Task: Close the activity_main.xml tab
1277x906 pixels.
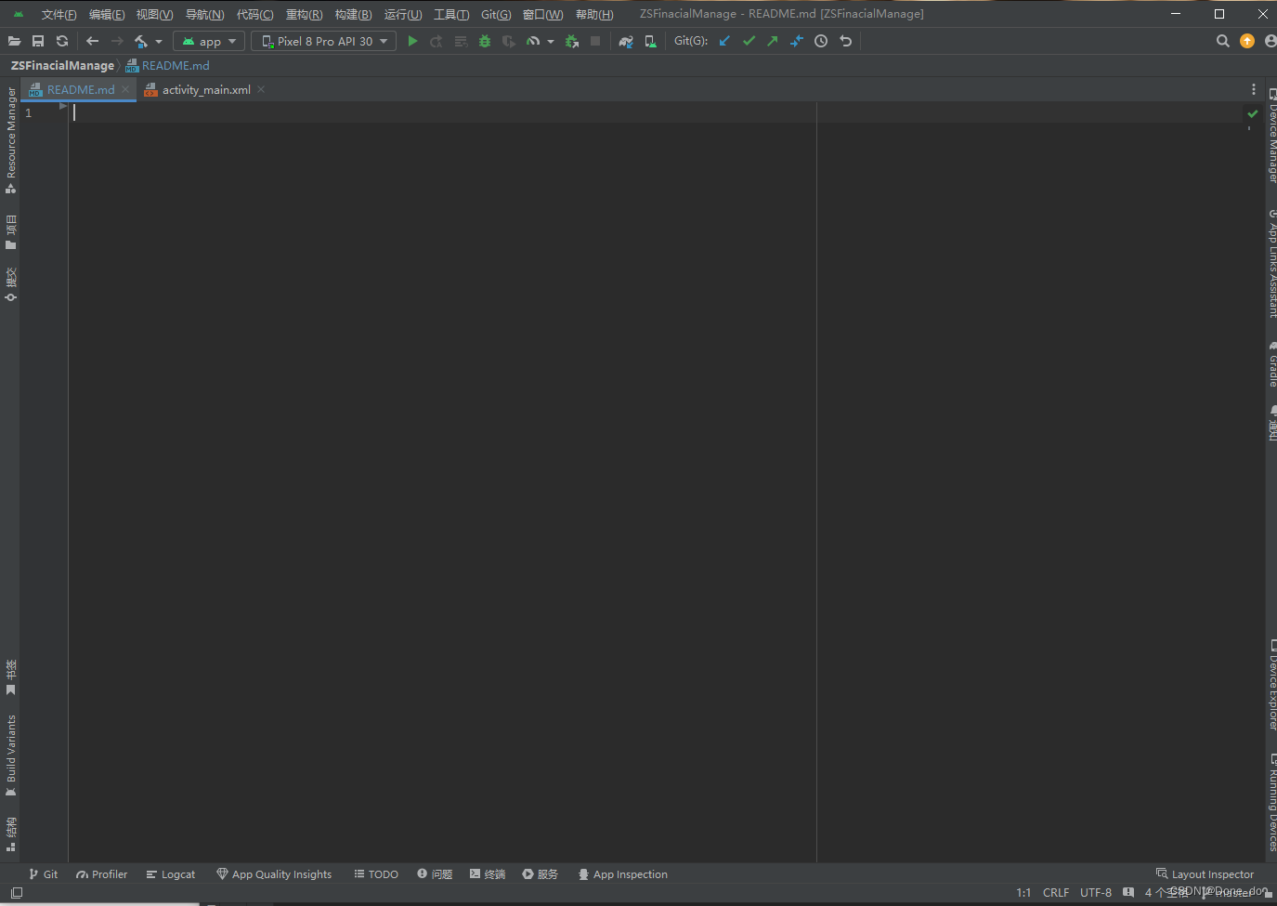Action: (261, 89)
